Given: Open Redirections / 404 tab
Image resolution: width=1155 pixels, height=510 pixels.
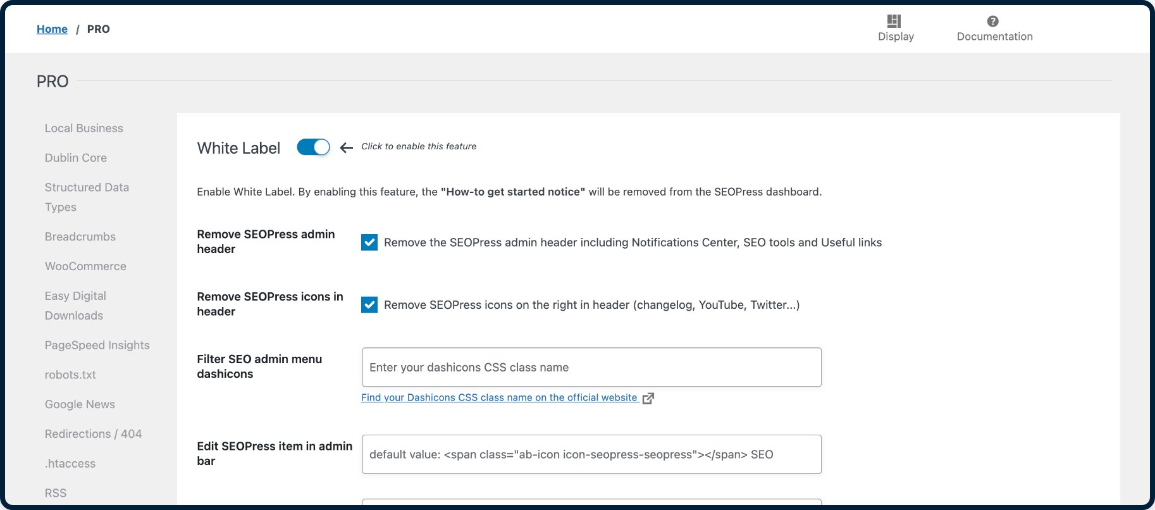Looking at the screenshot, I should tap(93, 434).
